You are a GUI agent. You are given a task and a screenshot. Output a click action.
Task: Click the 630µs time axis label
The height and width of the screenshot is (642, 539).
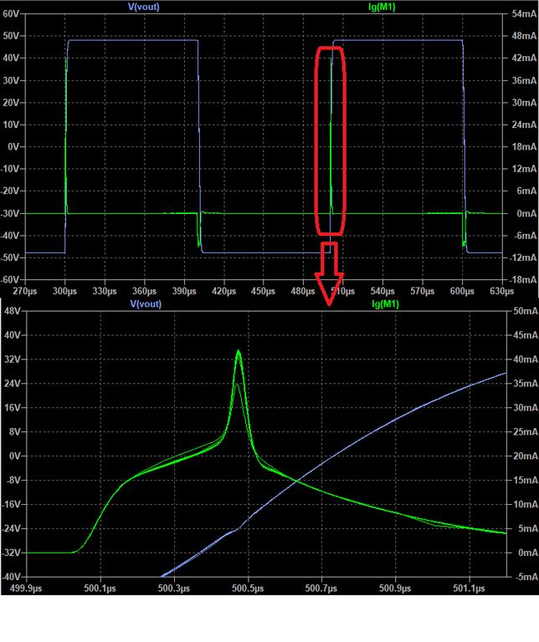(x=502, y=291)
